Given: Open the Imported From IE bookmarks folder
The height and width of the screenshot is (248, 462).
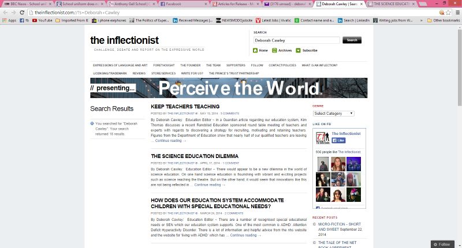Looking at the screenshot, I should (72, 21).
